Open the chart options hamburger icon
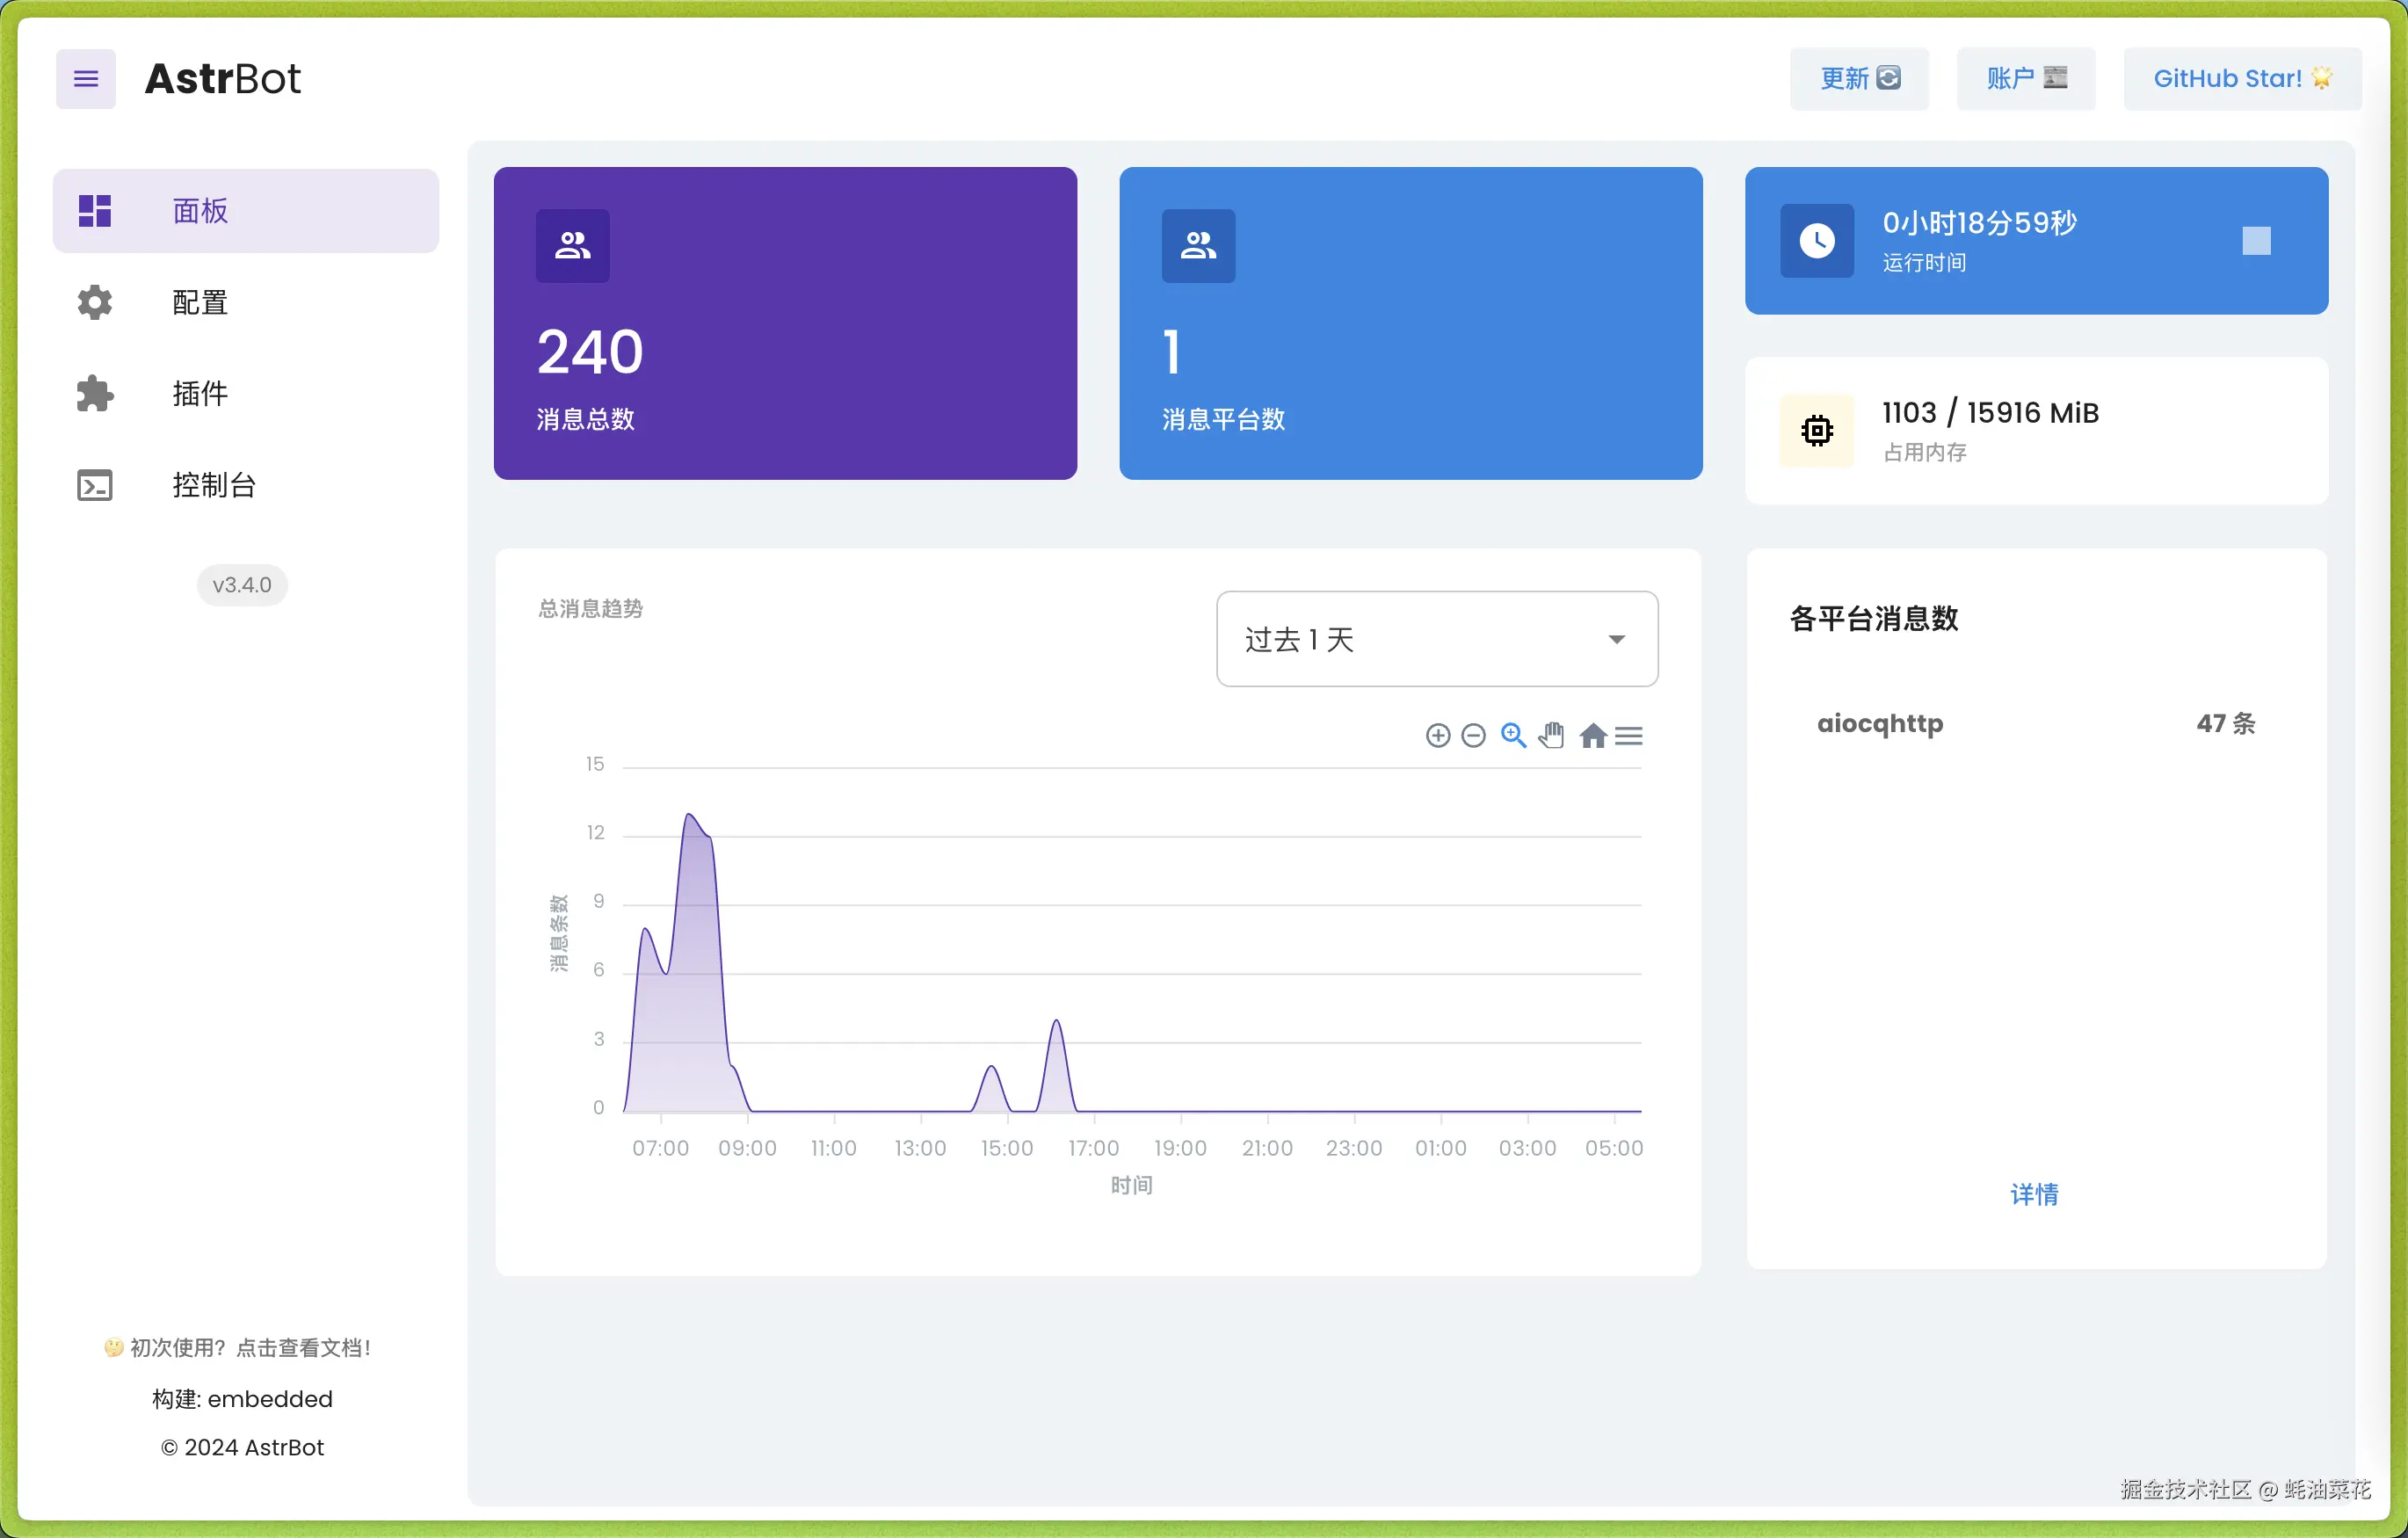This screenshot has height=1538, width=2408. coord(1629,735)
